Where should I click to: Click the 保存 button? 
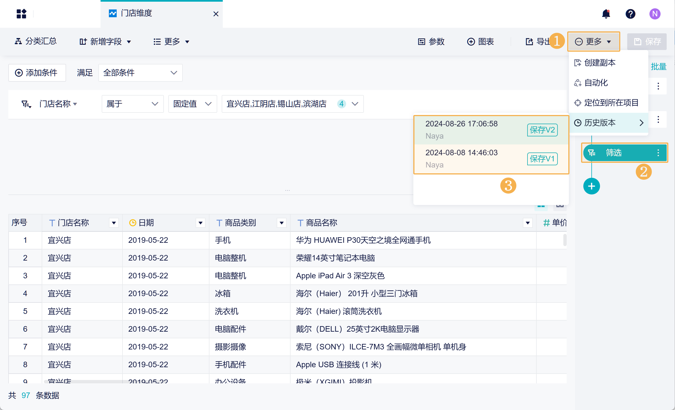tap(647, 42)
